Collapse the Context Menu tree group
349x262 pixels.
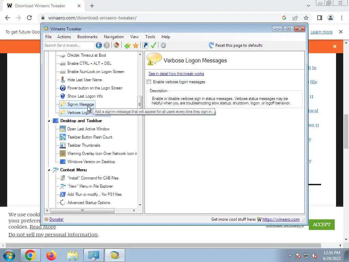[x=49, y=170]
